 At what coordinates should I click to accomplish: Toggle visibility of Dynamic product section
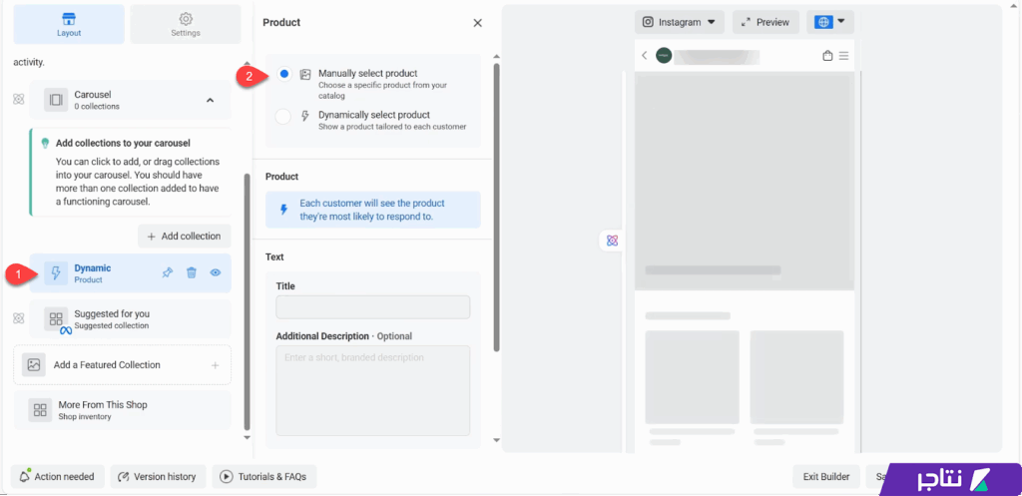(215, 272)
